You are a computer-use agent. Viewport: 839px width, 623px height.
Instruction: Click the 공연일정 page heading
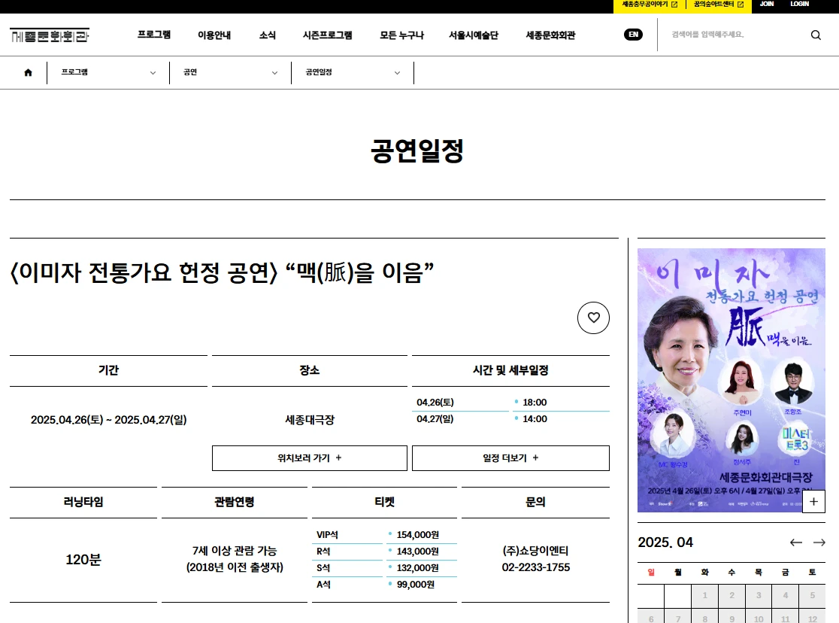(417, 150)
